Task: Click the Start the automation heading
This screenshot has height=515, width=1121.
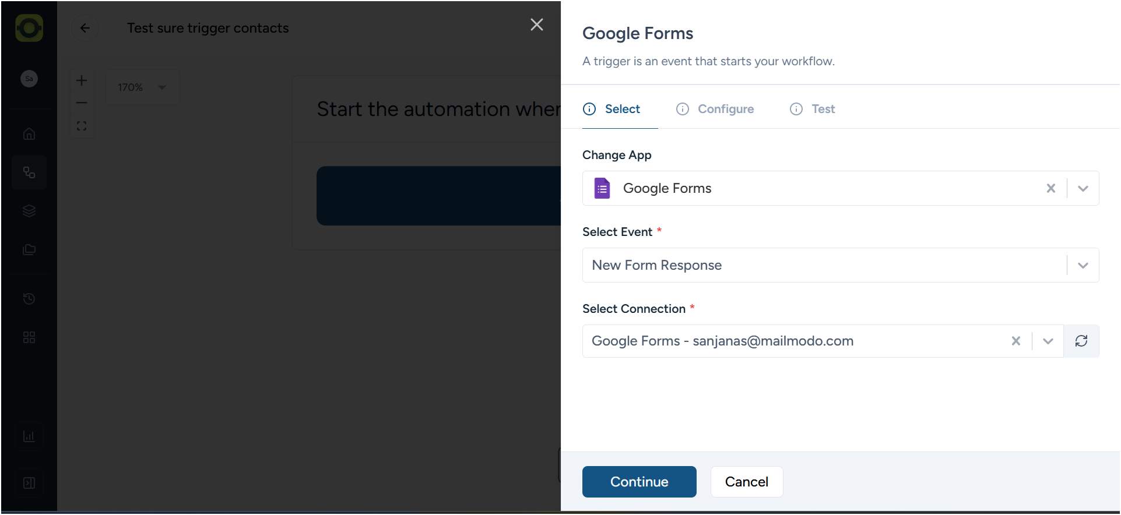Action: click(x=438, y=109)
